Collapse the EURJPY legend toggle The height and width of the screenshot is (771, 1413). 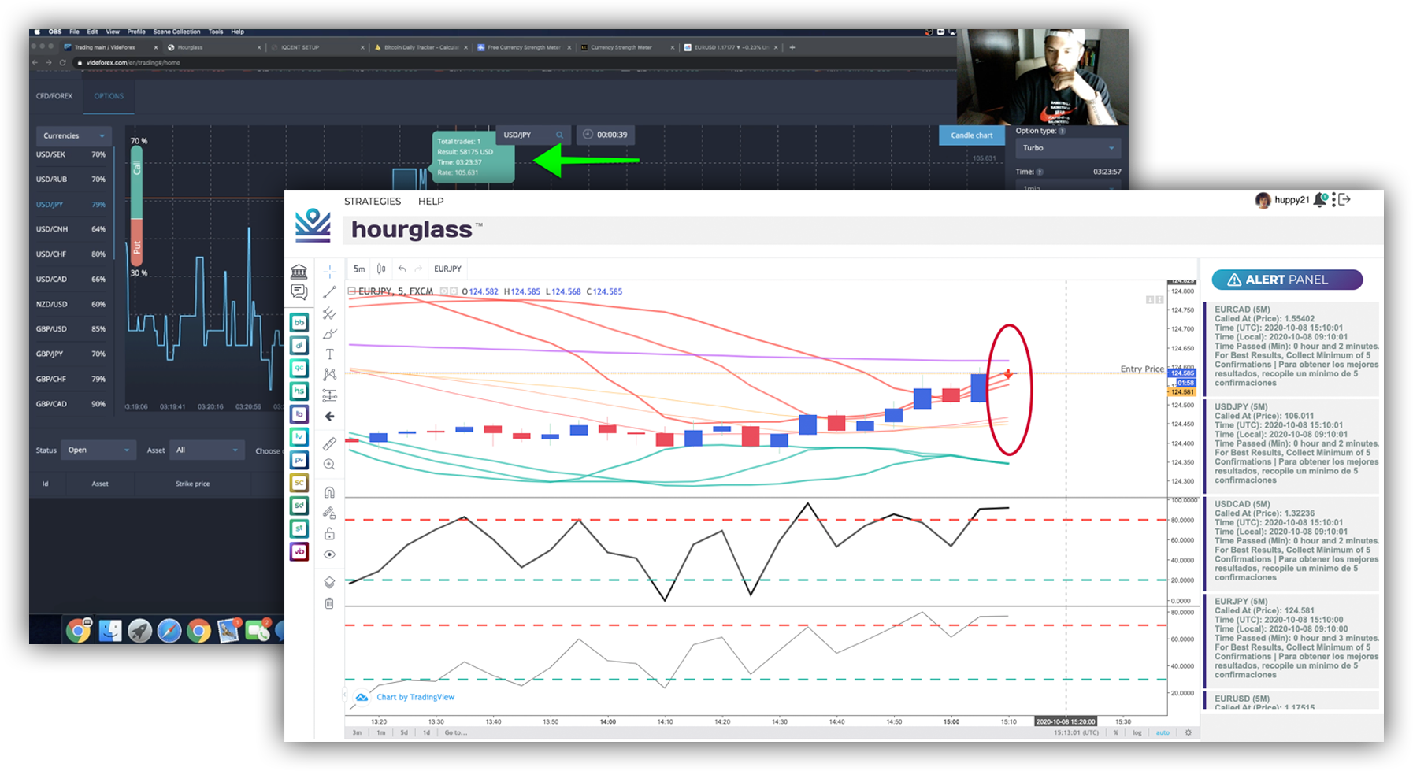coord(351,291)
